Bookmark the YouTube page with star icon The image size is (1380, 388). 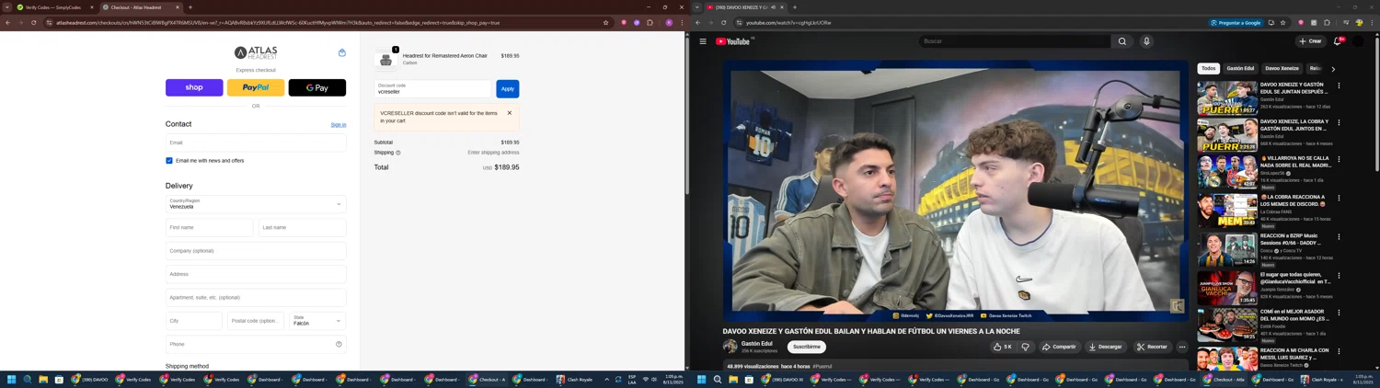(x=1282, y=23)
